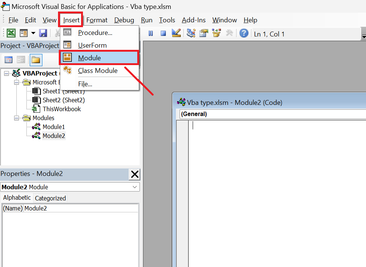Click the Module2 (Code) window title bar
366x267 pixels.
[x=270, y=102]
